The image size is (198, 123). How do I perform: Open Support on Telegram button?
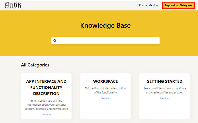[x=178, y=5]
